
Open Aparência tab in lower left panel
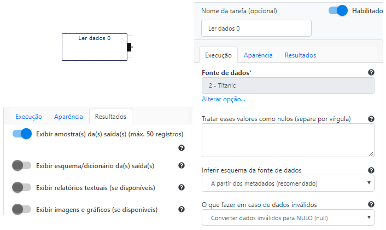[x=68, y=117]
